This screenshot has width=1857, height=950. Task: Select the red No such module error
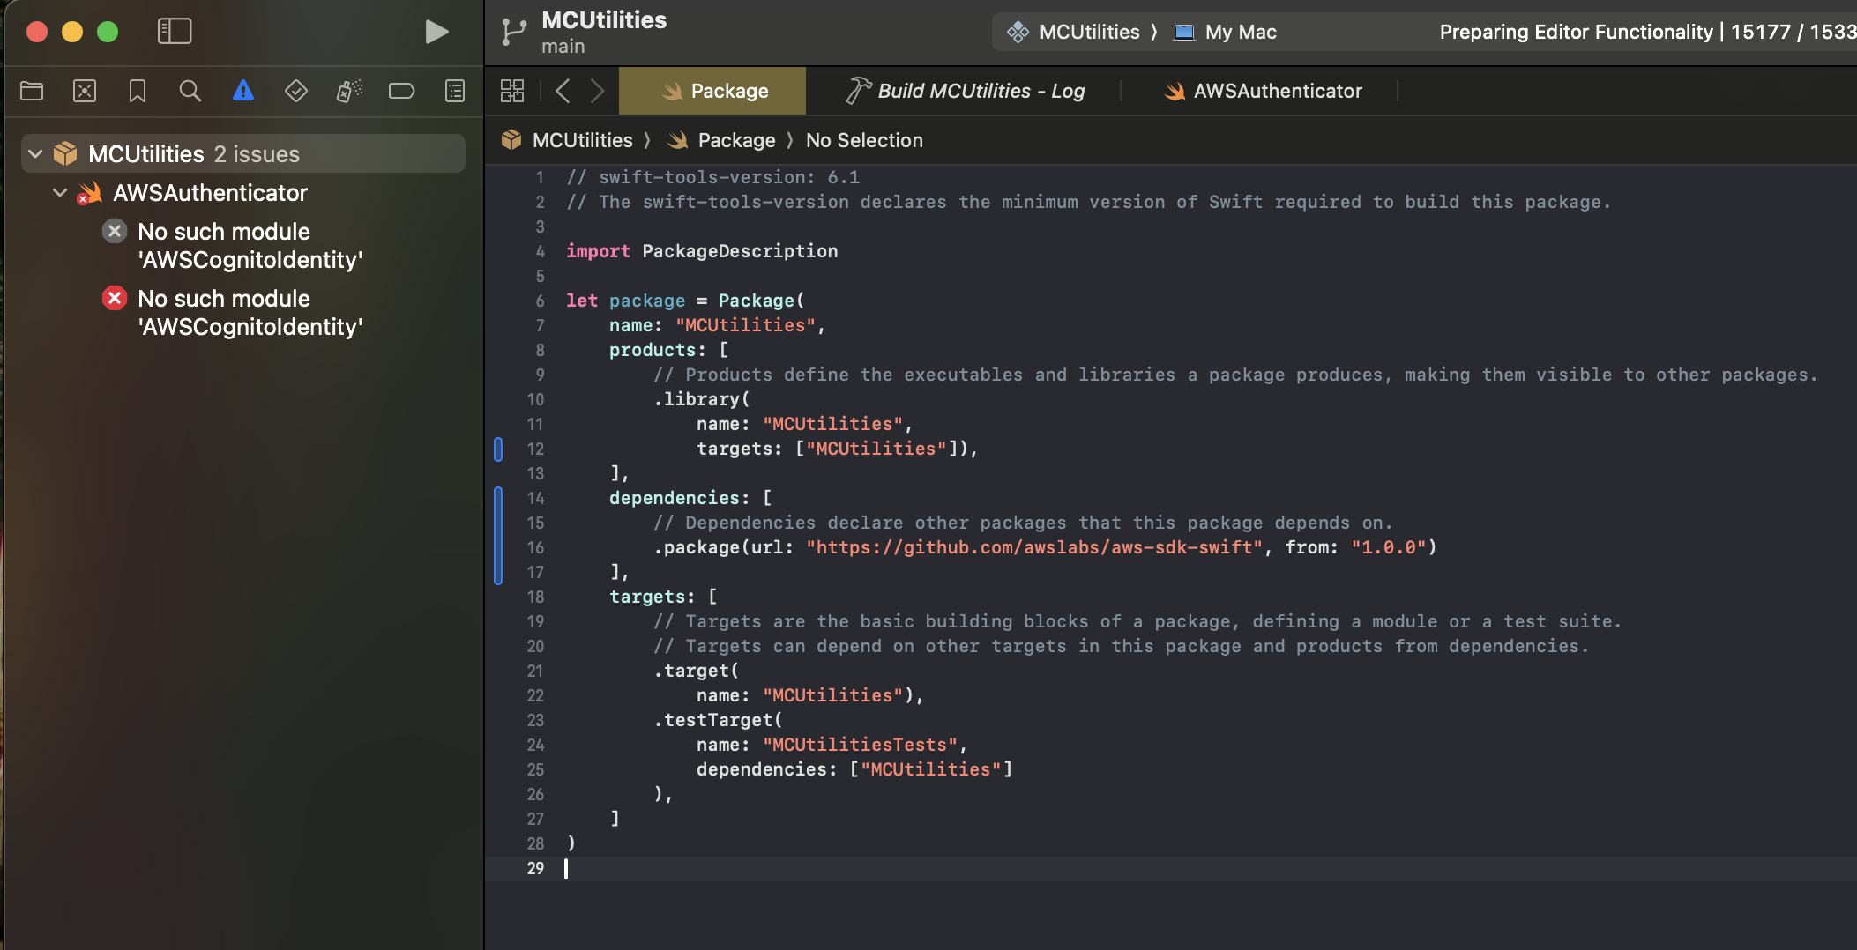coord(250,312)
